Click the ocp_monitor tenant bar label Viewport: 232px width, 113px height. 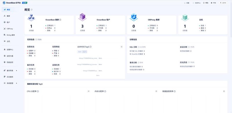pyautogui.click(x=87, y=64)
